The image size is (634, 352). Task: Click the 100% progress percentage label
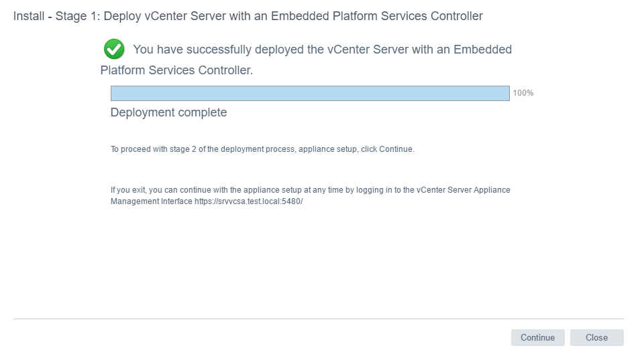[523, 93]
